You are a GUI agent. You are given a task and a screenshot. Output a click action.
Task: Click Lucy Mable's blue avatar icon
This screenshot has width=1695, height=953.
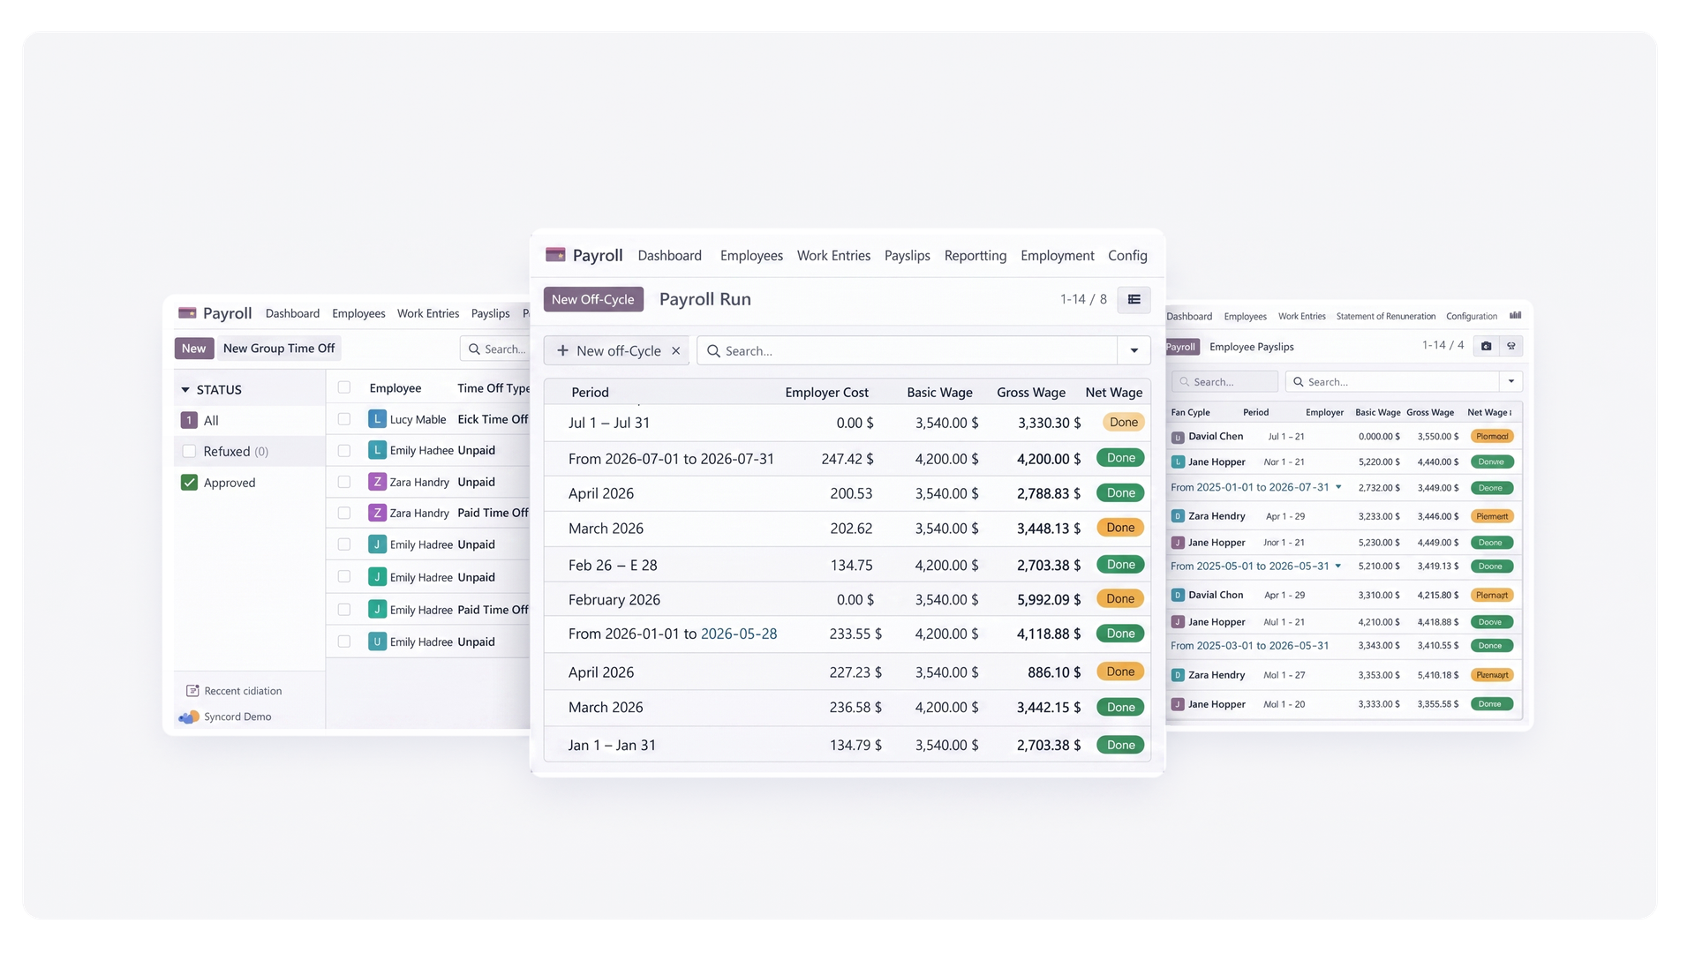(377, 419)
